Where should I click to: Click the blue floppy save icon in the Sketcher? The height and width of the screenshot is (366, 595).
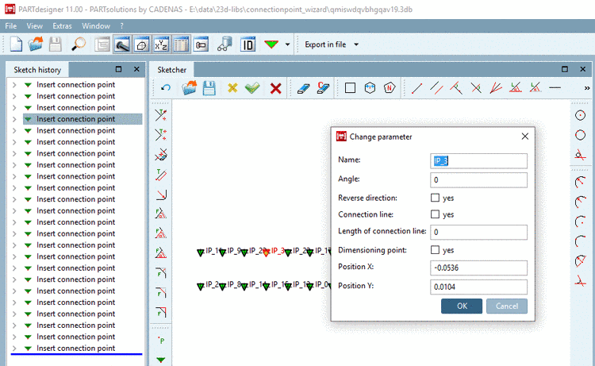click(x=209, y=88)
